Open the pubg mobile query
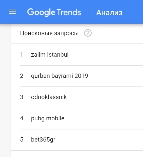The width and height of the screenshot is (143, 157). point(48,118)
